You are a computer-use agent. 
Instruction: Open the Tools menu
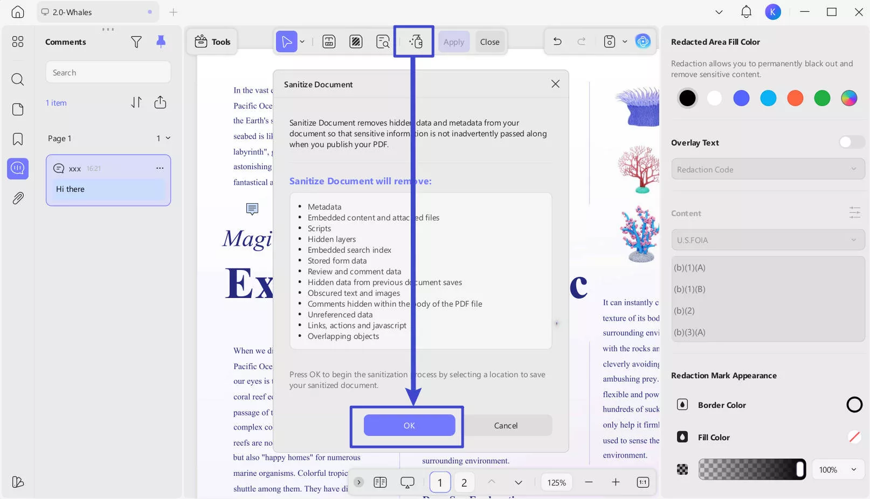[x=213, y=41]
